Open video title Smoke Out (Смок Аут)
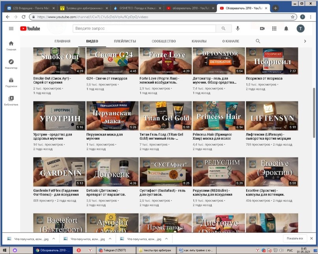 click(x=52, y=80)
